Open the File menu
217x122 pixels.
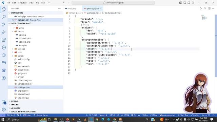[x=8, y=3]
